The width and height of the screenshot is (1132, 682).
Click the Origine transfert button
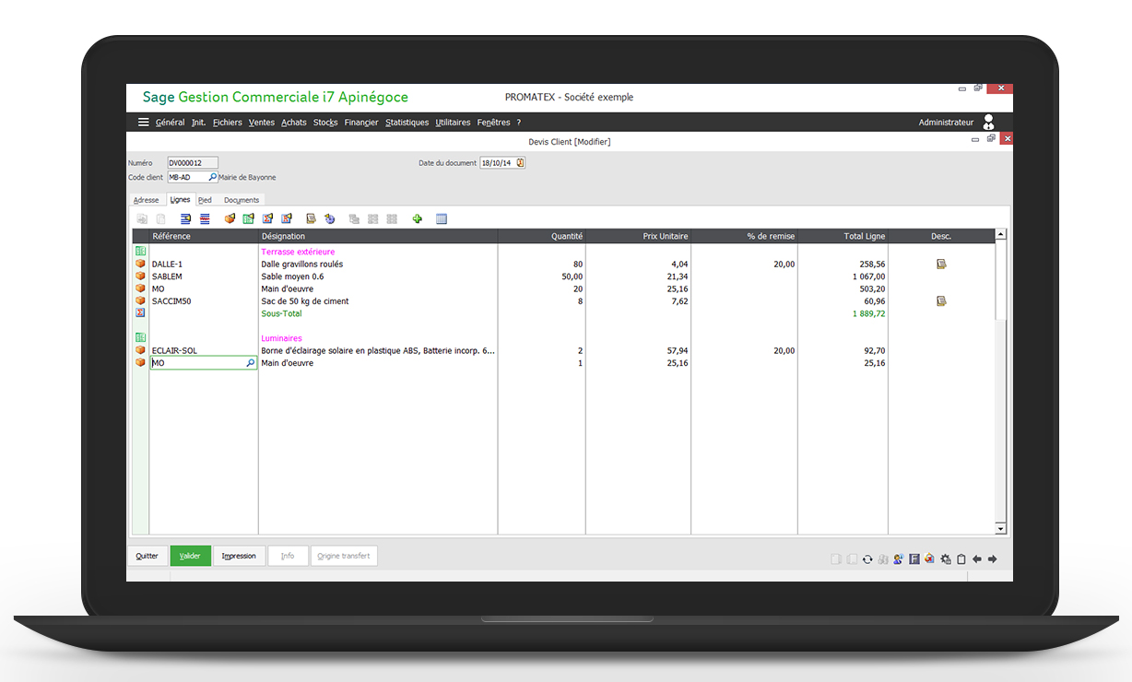coord(344,556)
